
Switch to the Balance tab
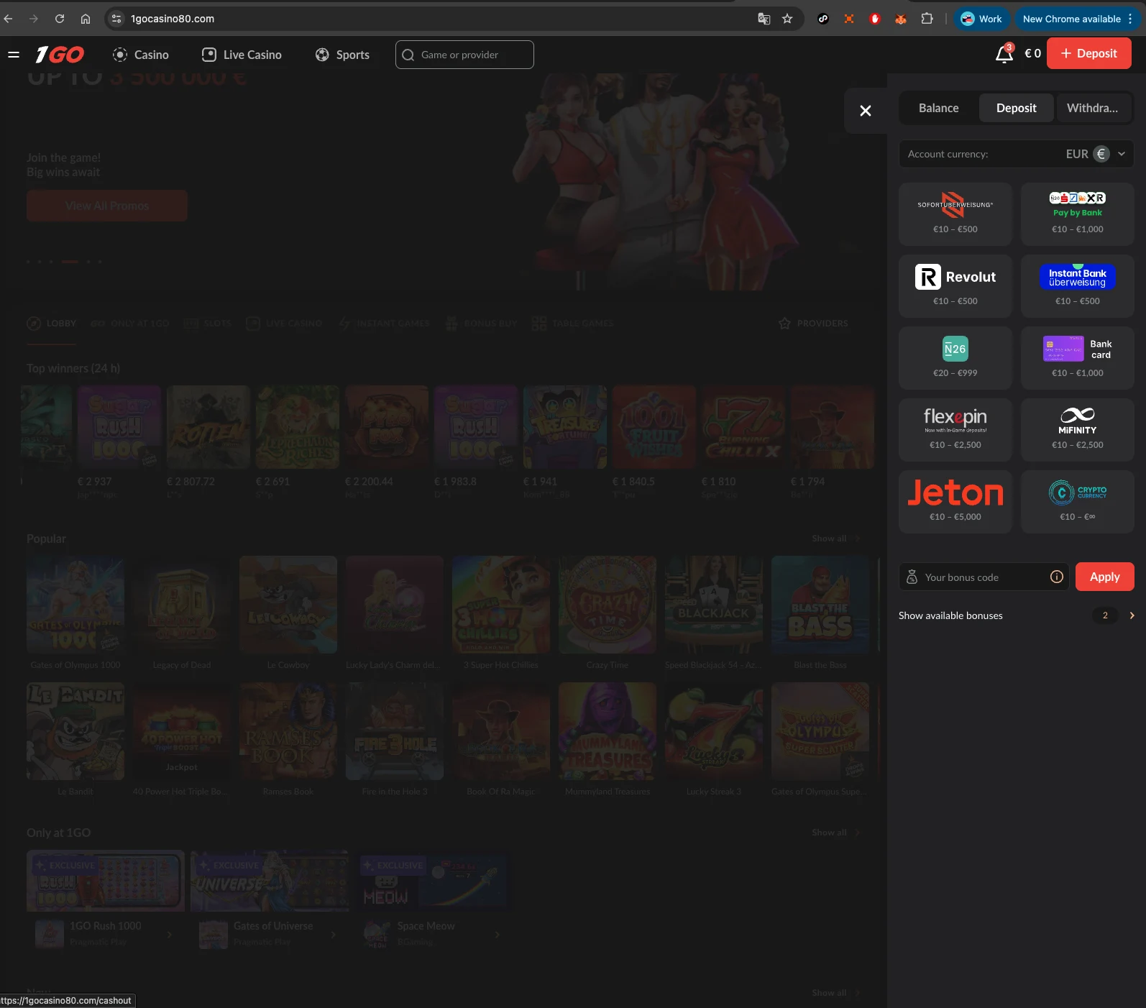tap(938, 108)
